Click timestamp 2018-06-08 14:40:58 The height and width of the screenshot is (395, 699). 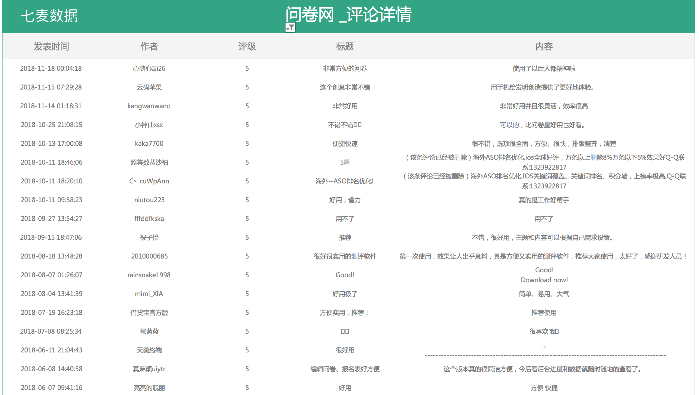click(51, 369)
